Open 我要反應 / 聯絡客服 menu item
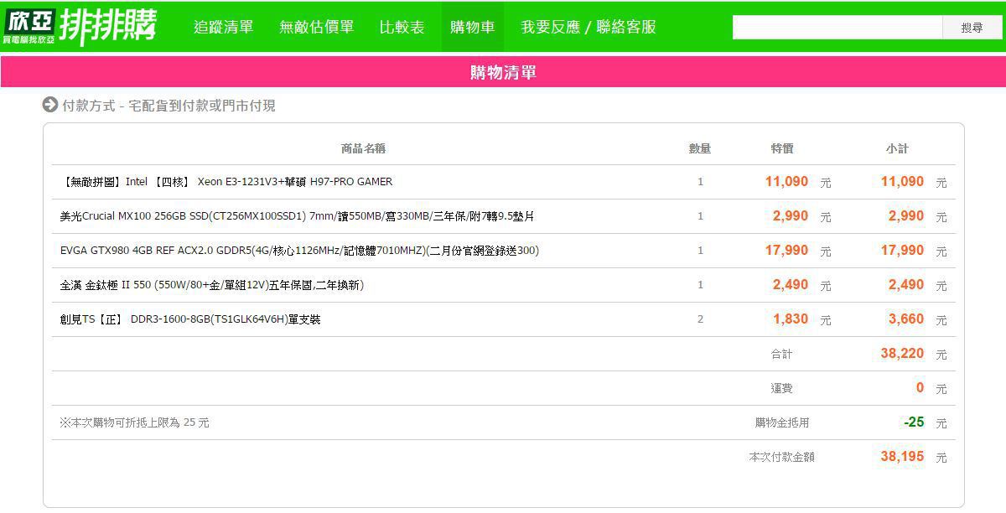 [588, 27]
